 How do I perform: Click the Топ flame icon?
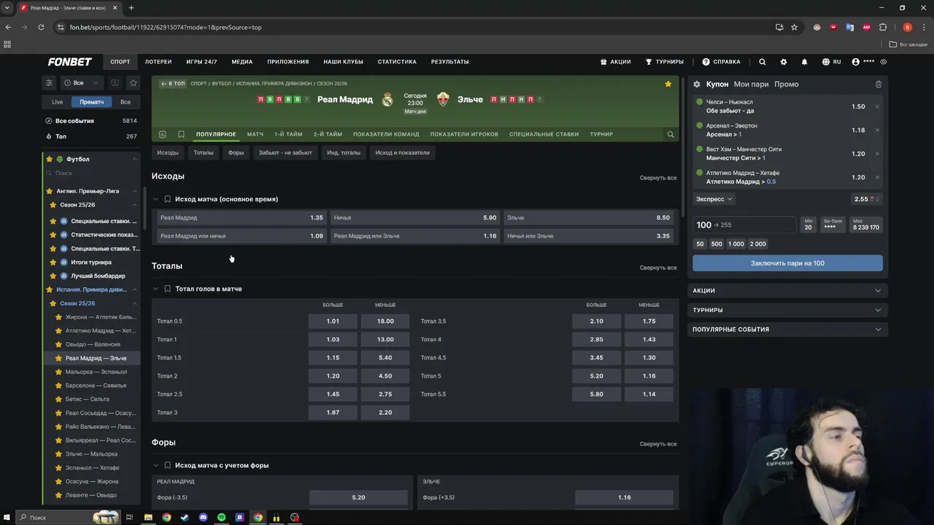[49, 136]
